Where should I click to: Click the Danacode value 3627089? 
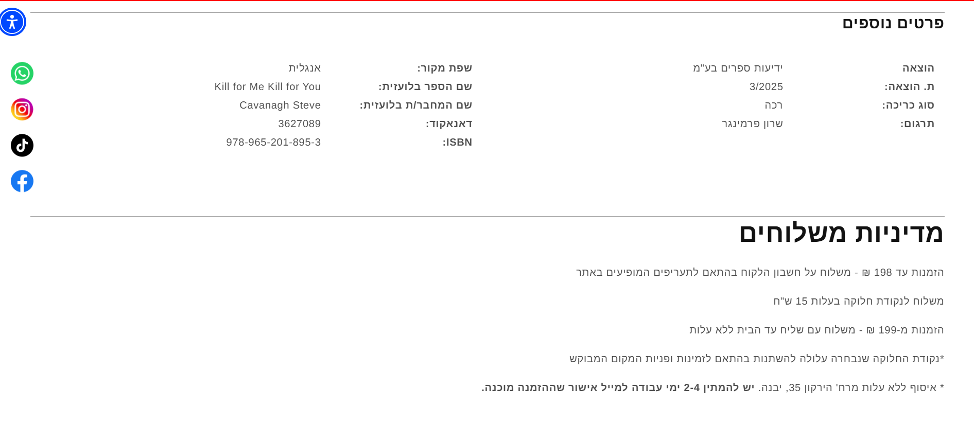pos(299,123)
